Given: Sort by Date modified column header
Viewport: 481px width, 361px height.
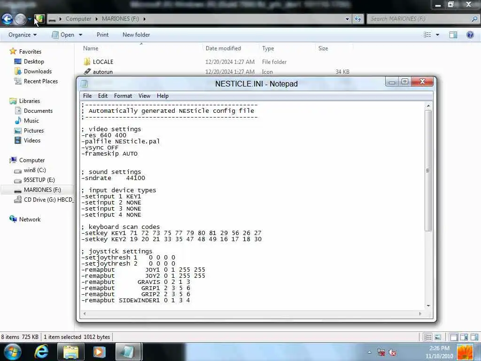Looking at the screenshot, I should [223, 48].
